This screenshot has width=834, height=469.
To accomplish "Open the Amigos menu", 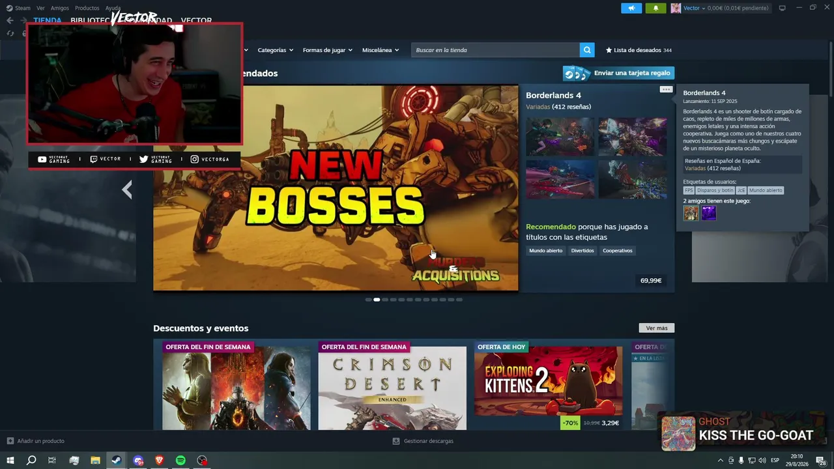I will coord(59,8).
